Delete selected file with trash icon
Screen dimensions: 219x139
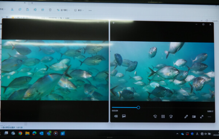pyautogui.click(x=50, y=10)
